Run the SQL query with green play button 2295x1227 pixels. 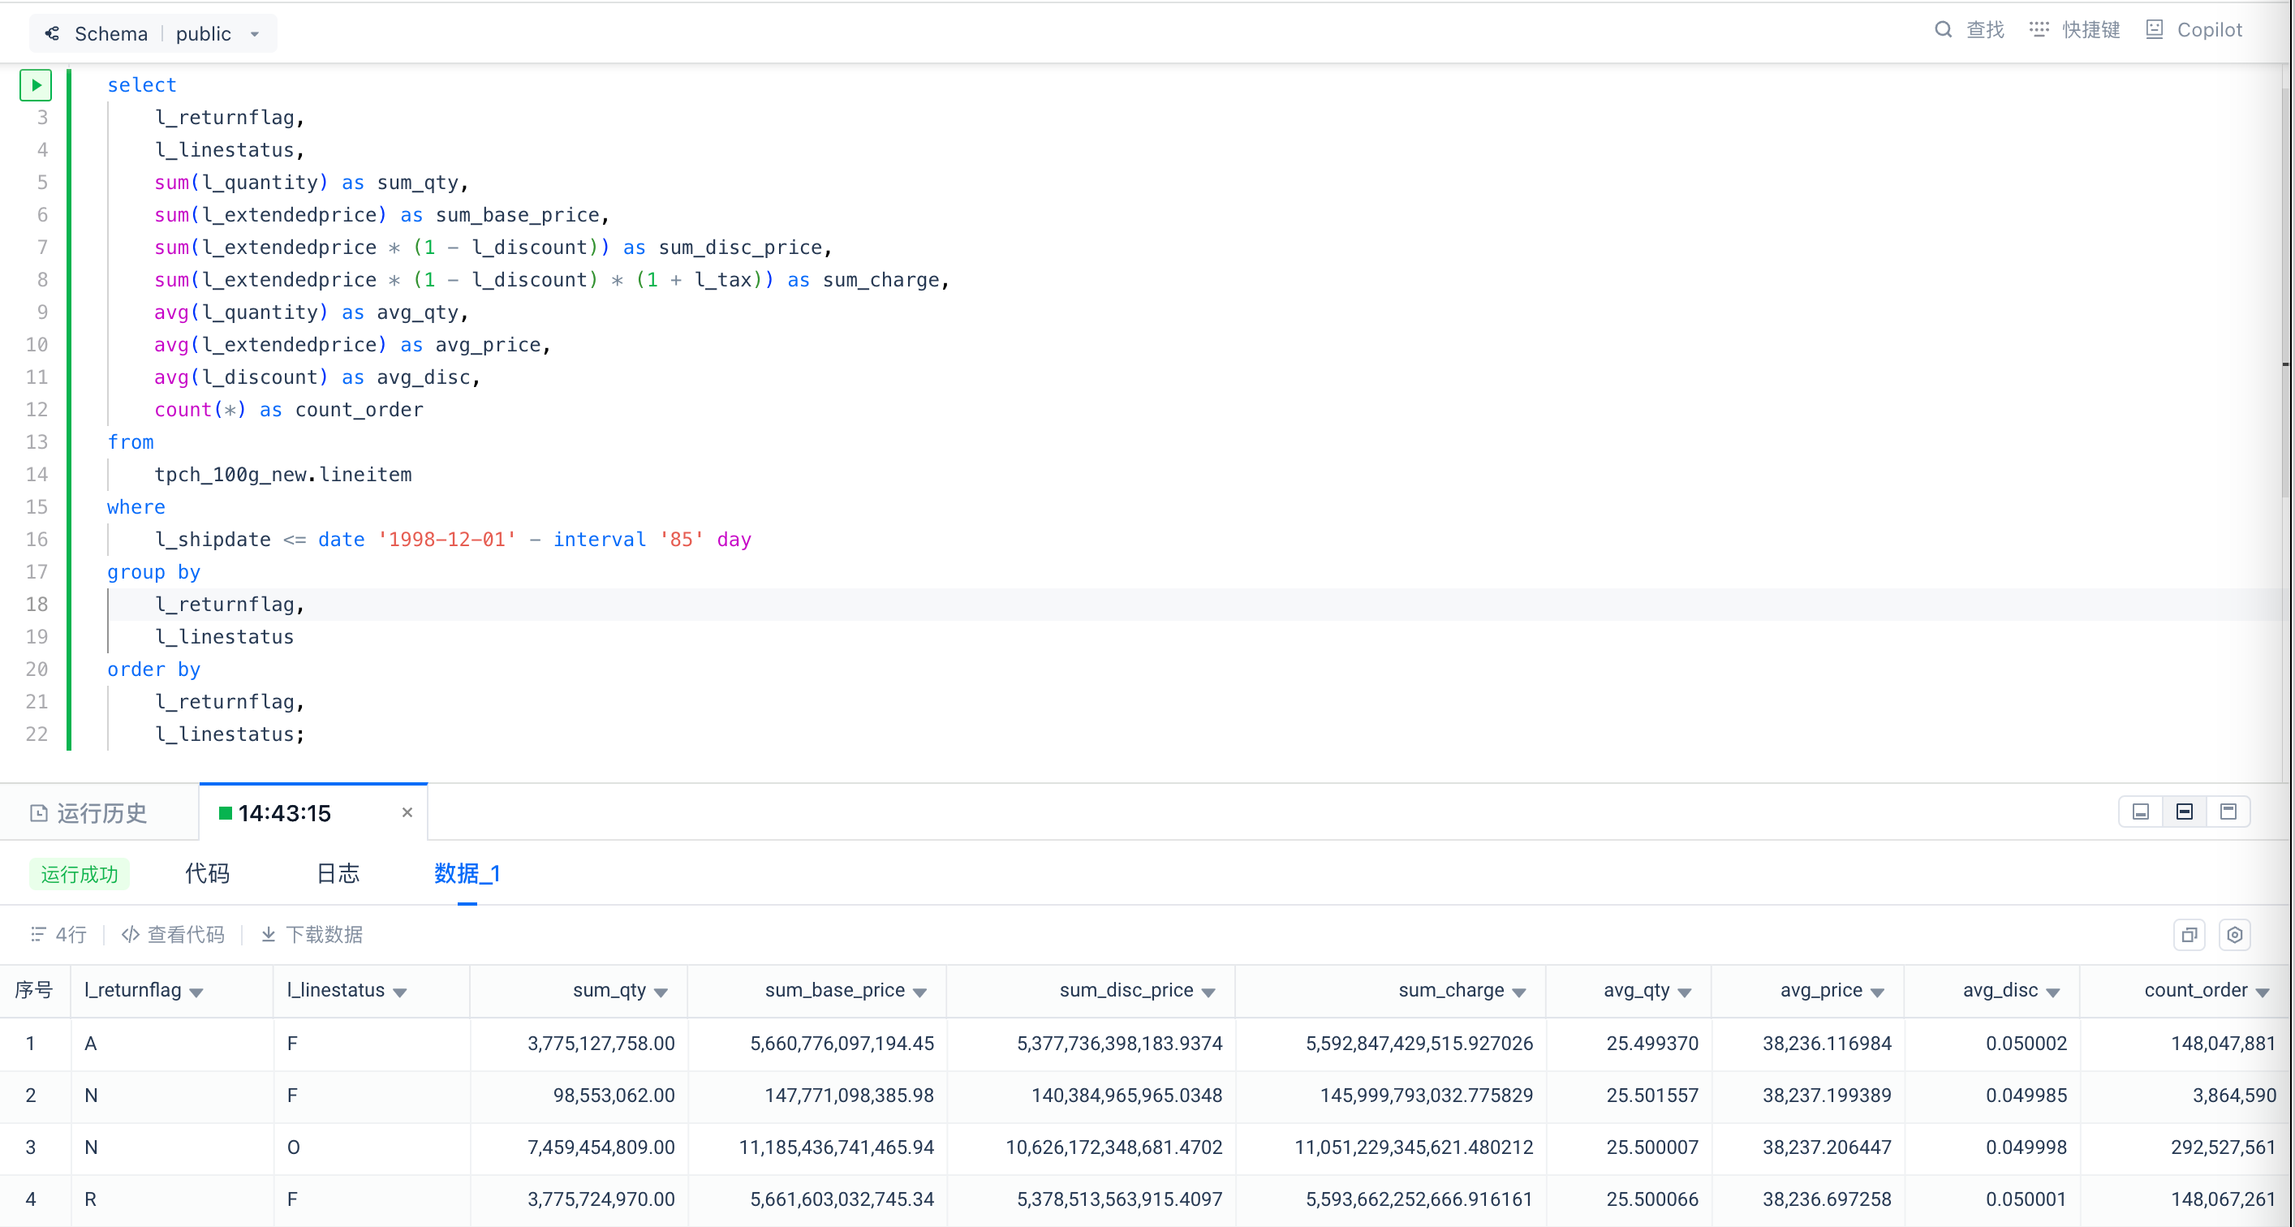coord(36,85)
